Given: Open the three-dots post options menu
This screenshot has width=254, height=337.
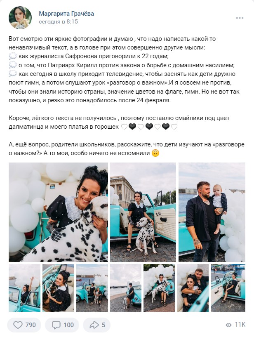Looking at the screenshot, I should pyautogui.click(x=240, y=18).
